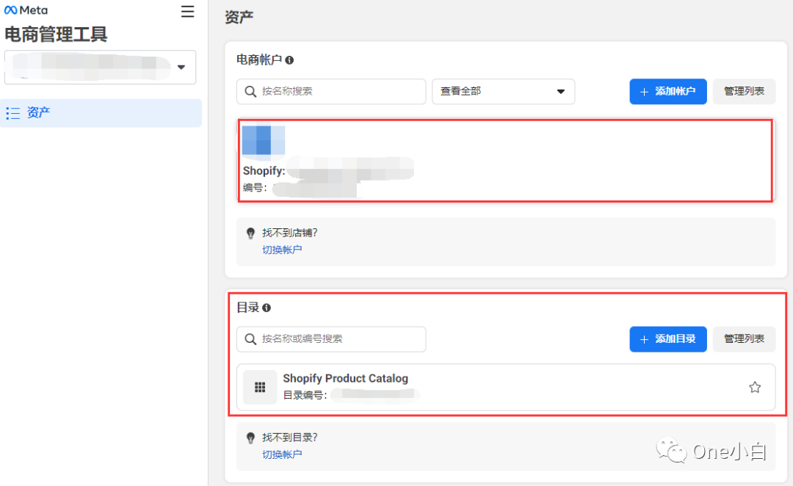Open the hamburger menu
This screenshot has height=486, width=793.
pos(187,12)
